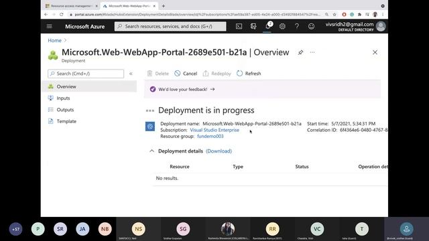Pin the deployment blade to dashboard

300,52
